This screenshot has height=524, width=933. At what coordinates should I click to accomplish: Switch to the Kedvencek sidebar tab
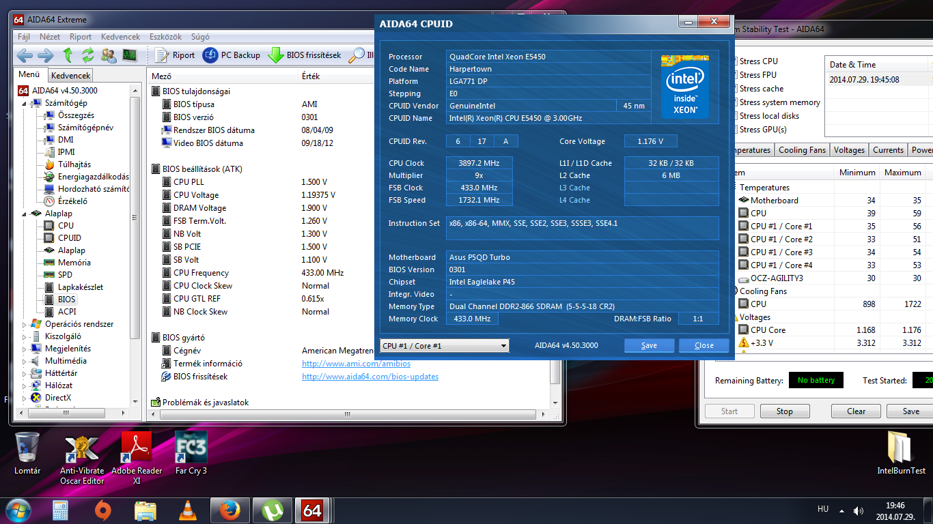point(70,76)
